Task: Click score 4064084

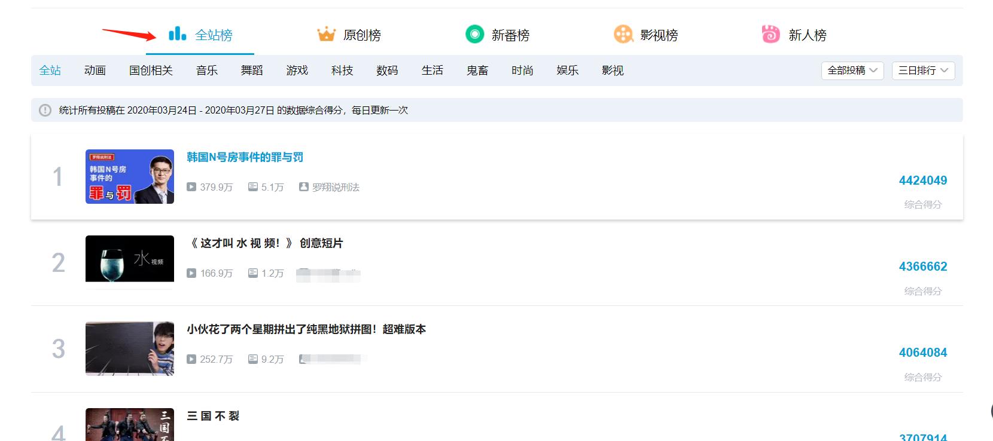Action: pyautogui.click(x=923, y=353)
